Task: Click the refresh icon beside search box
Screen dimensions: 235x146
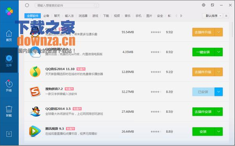Action: tap(27, 5)
